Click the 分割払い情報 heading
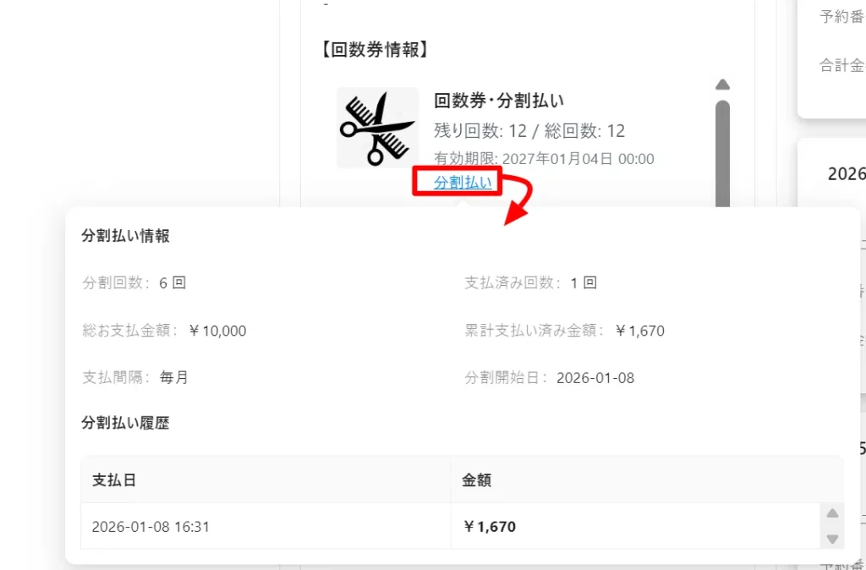This screenshot has width=866, height=570. (x=125, y=236)
